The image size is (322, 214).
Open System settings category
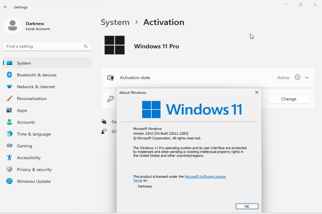coord(47,63)
